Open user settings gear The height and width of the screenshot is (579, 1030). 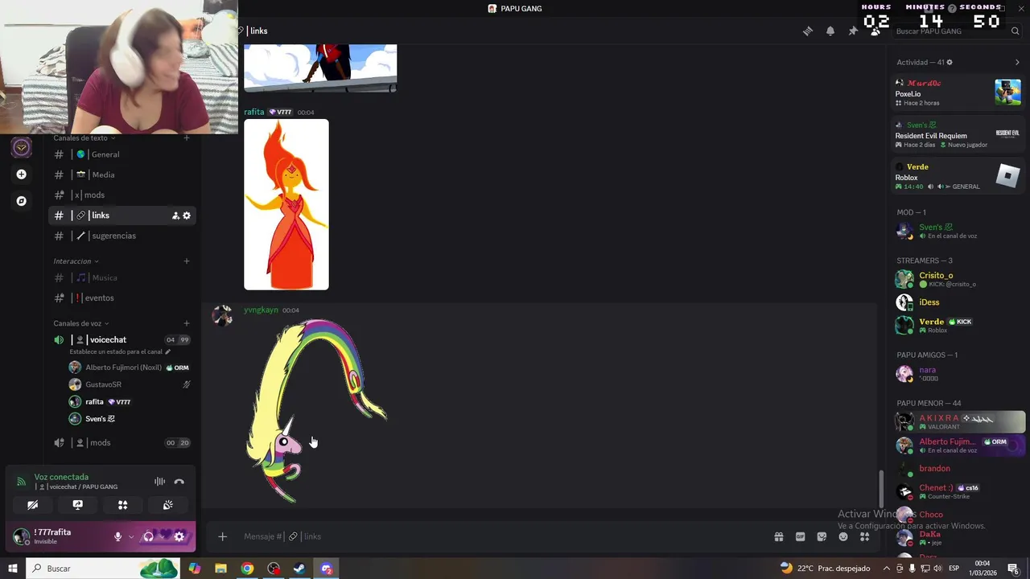pos(179,536)
